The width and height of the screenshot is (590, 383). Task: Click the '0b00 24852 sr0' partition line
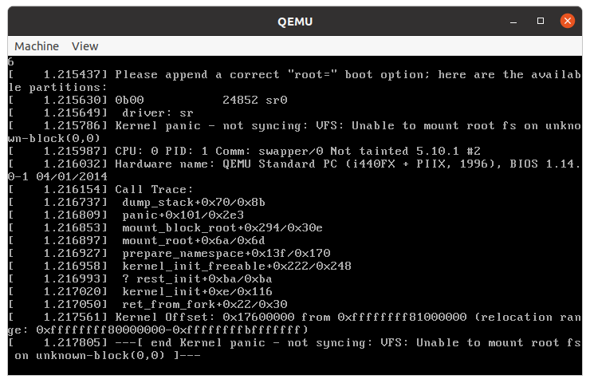coord(147,101)
